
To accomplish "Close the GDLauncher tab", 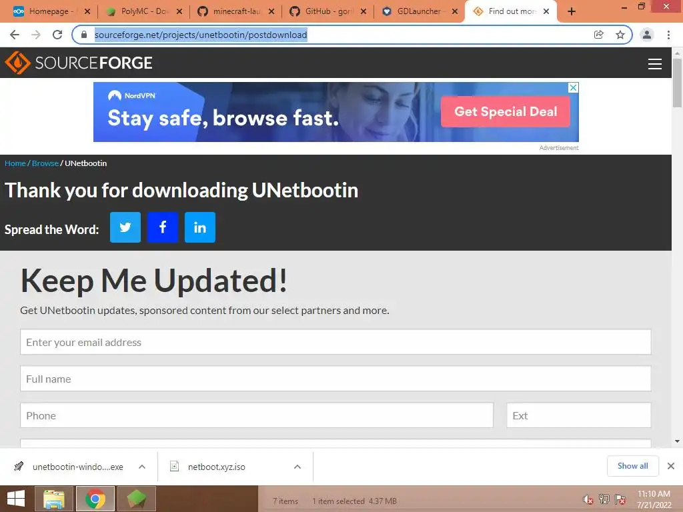I will 455,11.
